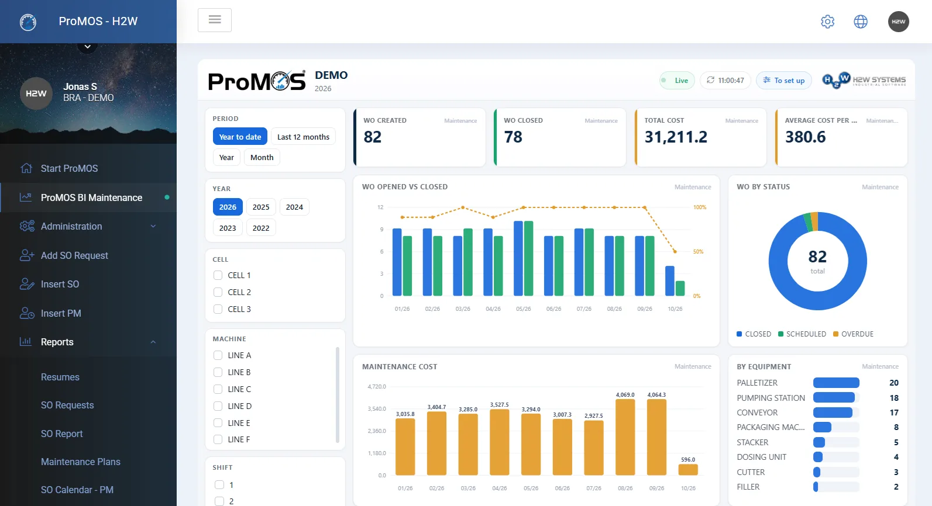Viewport: 932px width, 506px height.
Task: Choose the Month period option
Action: click(x=262, y=157)
